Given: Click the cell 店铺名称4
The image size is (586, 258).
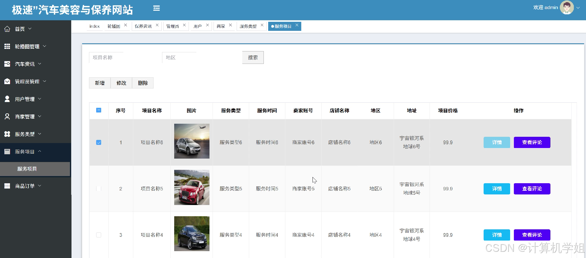Looking at the screenshot, I should click(339, 235).
